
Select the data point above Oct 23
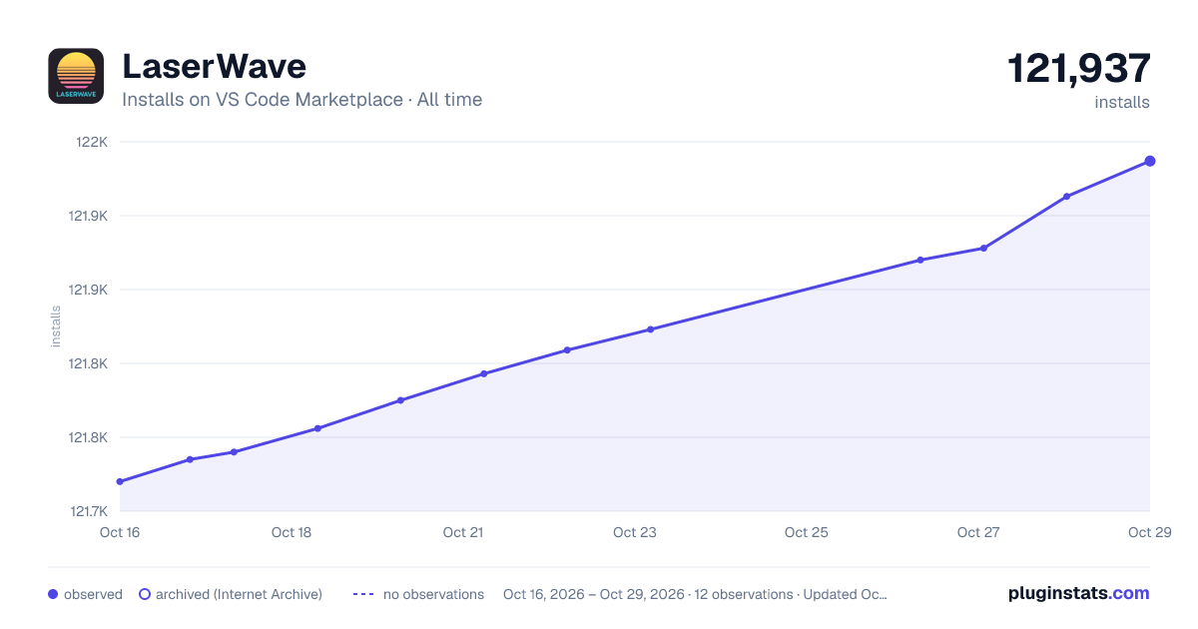(x=650, y=328)
